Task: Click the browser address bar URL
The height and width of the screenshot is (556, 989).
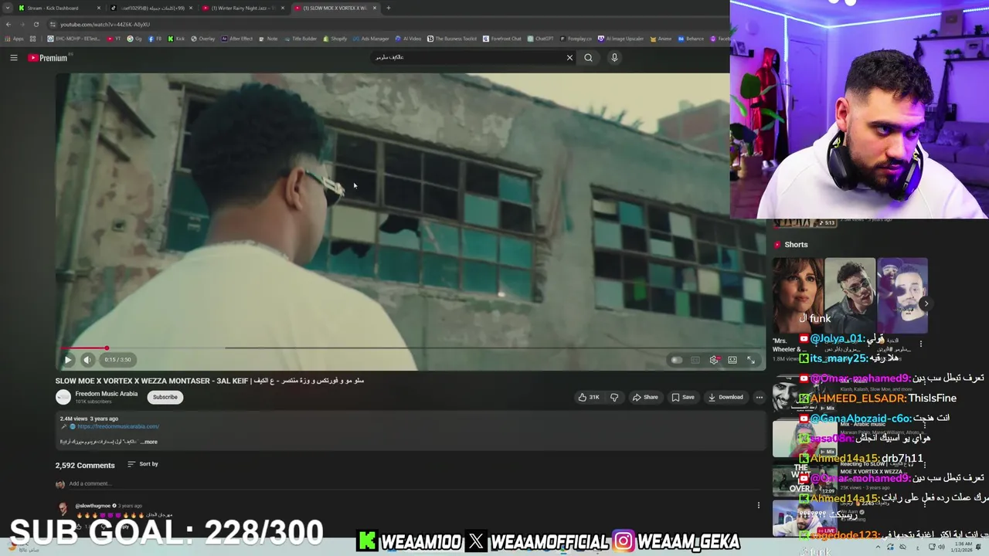Action: pyautogui.click(x=105, y=25)
